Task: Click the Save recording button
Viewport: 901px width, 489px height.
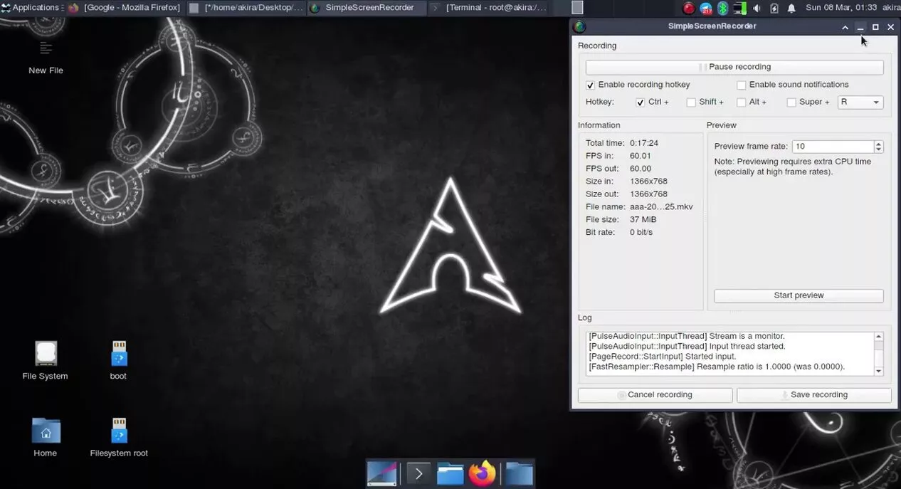Action: pos(813,395)
